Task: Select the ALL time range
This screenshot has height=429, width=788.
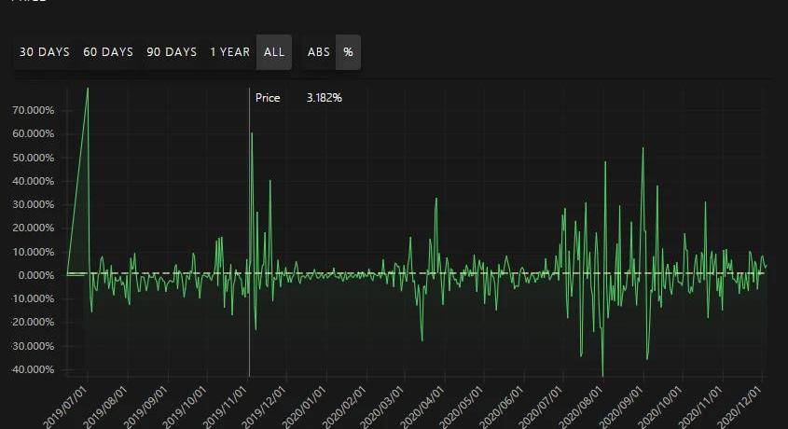Action: pyautogui.click(x=274, y=52)
